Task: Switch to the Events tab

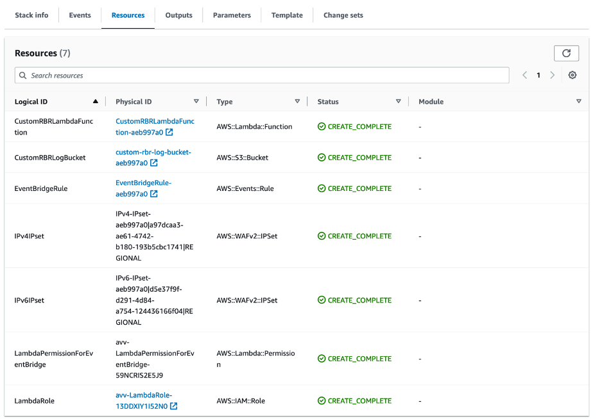Action: coord(80,15)
